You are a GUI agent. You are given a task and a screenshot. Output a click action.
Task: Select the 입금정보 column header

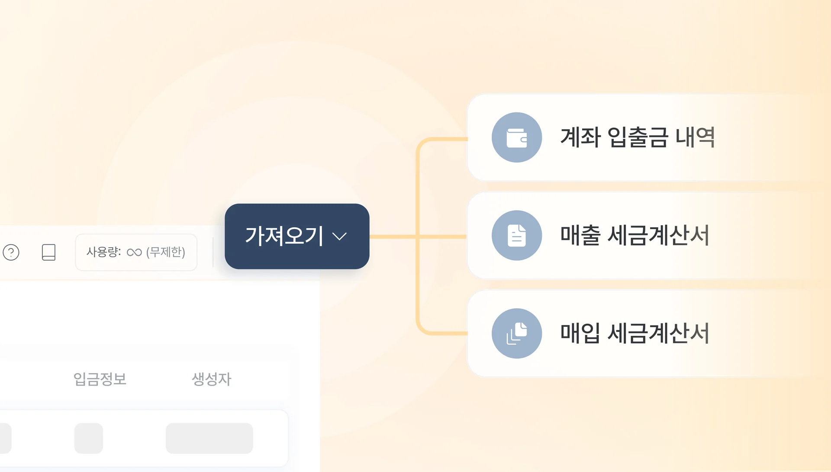tap(100, 380)
